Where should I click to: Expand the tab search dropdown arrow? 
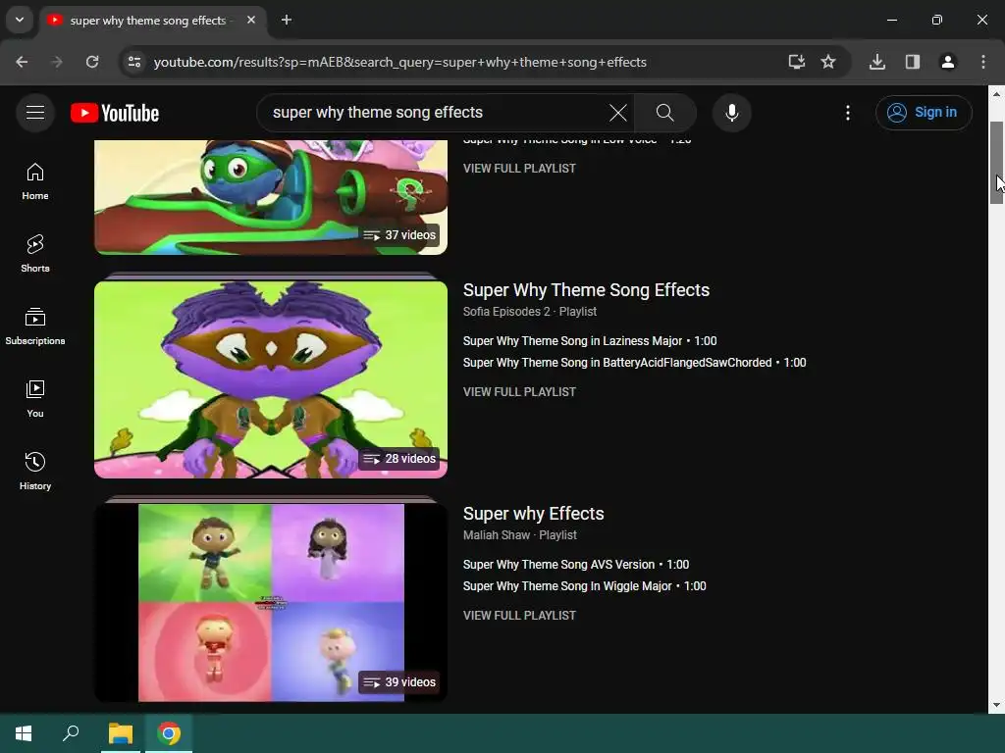tap(20, 20)
